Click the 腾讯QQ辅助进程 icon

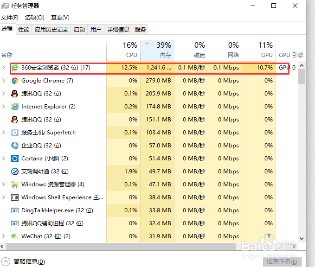tap(15, 223)
